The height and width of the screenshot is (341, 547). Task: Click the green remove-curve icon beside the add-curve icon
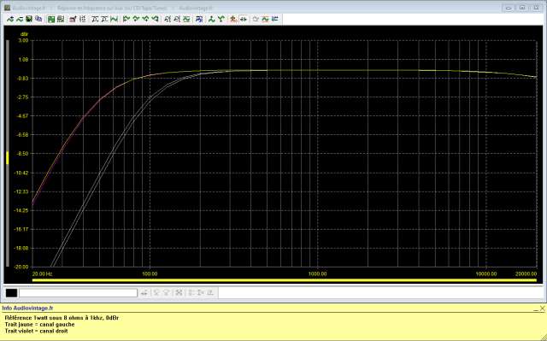click(x=20, y=19)
